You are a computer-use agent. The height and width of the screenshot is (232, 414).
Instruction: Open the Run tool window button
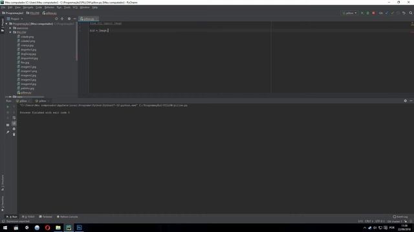click(12, 217)
